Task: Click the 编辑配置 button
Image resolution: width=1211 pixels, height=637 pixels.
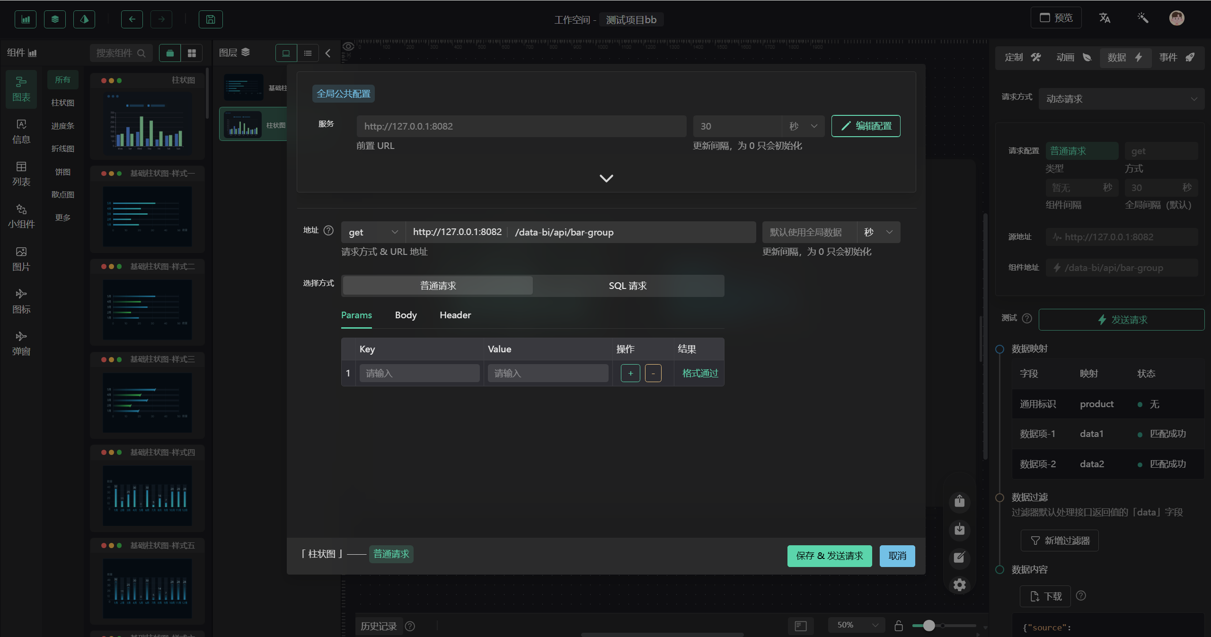Action: (866, 126)
